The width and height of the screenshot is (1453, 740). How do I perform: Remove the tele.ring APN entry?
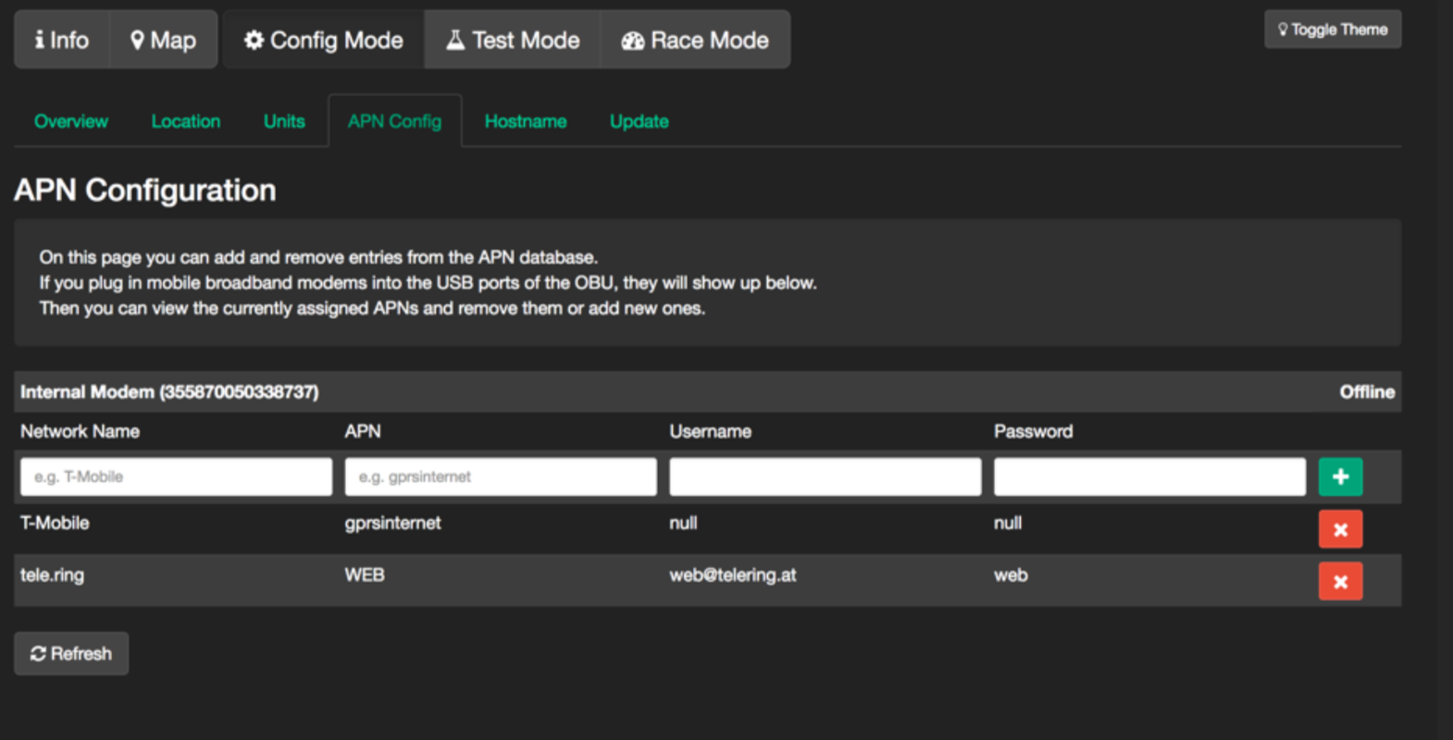click(1339, 582)
